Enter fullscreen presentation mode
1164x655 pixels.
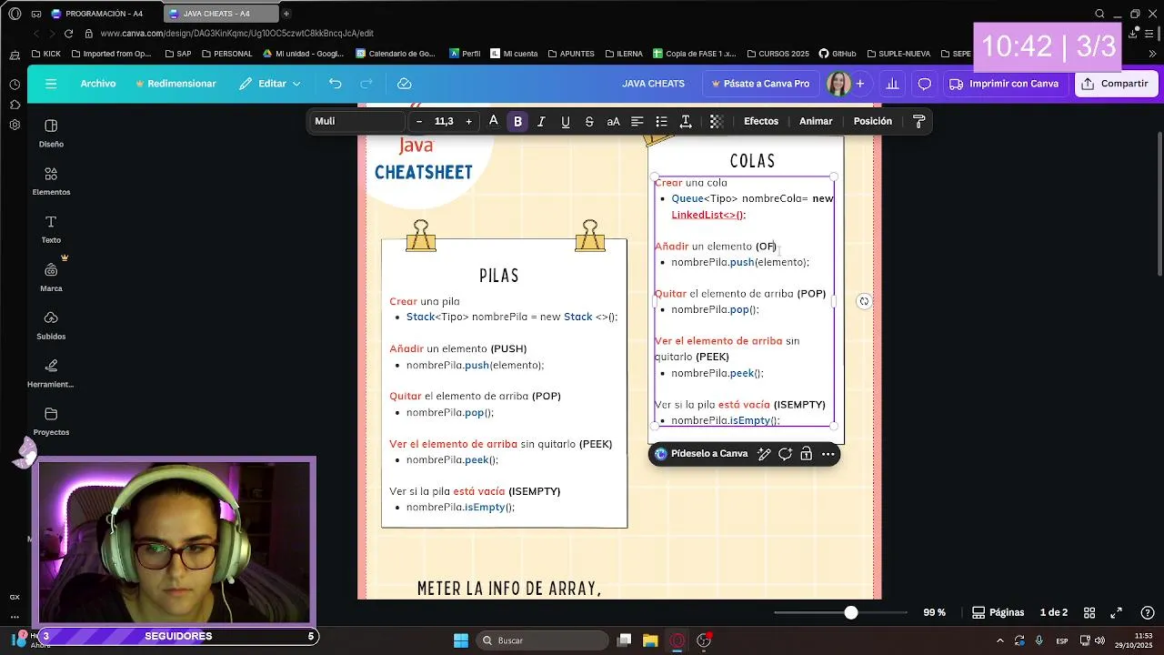(x=1117, y=613)
